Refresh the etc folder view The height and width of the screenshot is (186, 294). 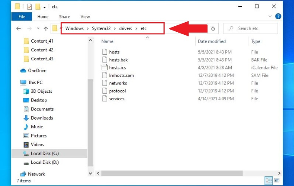point(213,29)
